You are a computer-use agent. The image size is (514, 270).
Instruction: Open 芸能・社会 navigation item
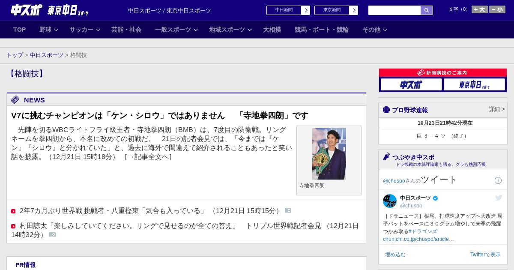click(x=126, y=30)
